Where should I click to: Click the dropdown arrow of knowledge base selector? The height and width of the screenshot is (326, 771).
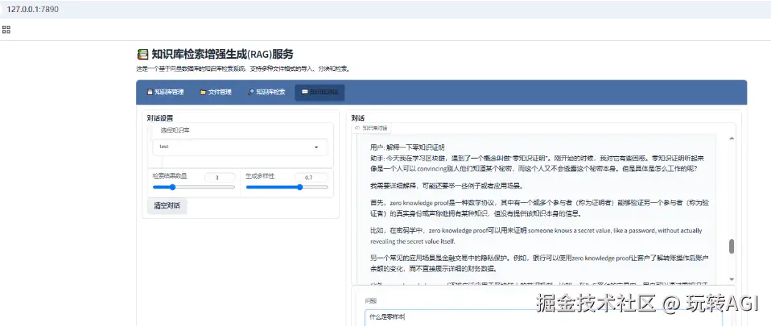tap(316, 147)
